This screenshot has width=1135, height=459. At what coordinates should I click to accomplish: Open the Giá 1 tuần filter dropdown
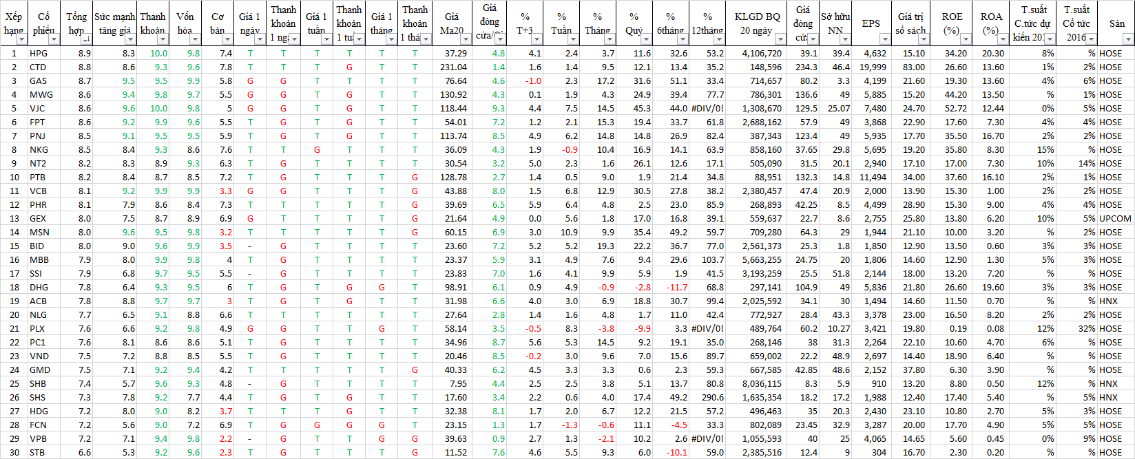327,39
